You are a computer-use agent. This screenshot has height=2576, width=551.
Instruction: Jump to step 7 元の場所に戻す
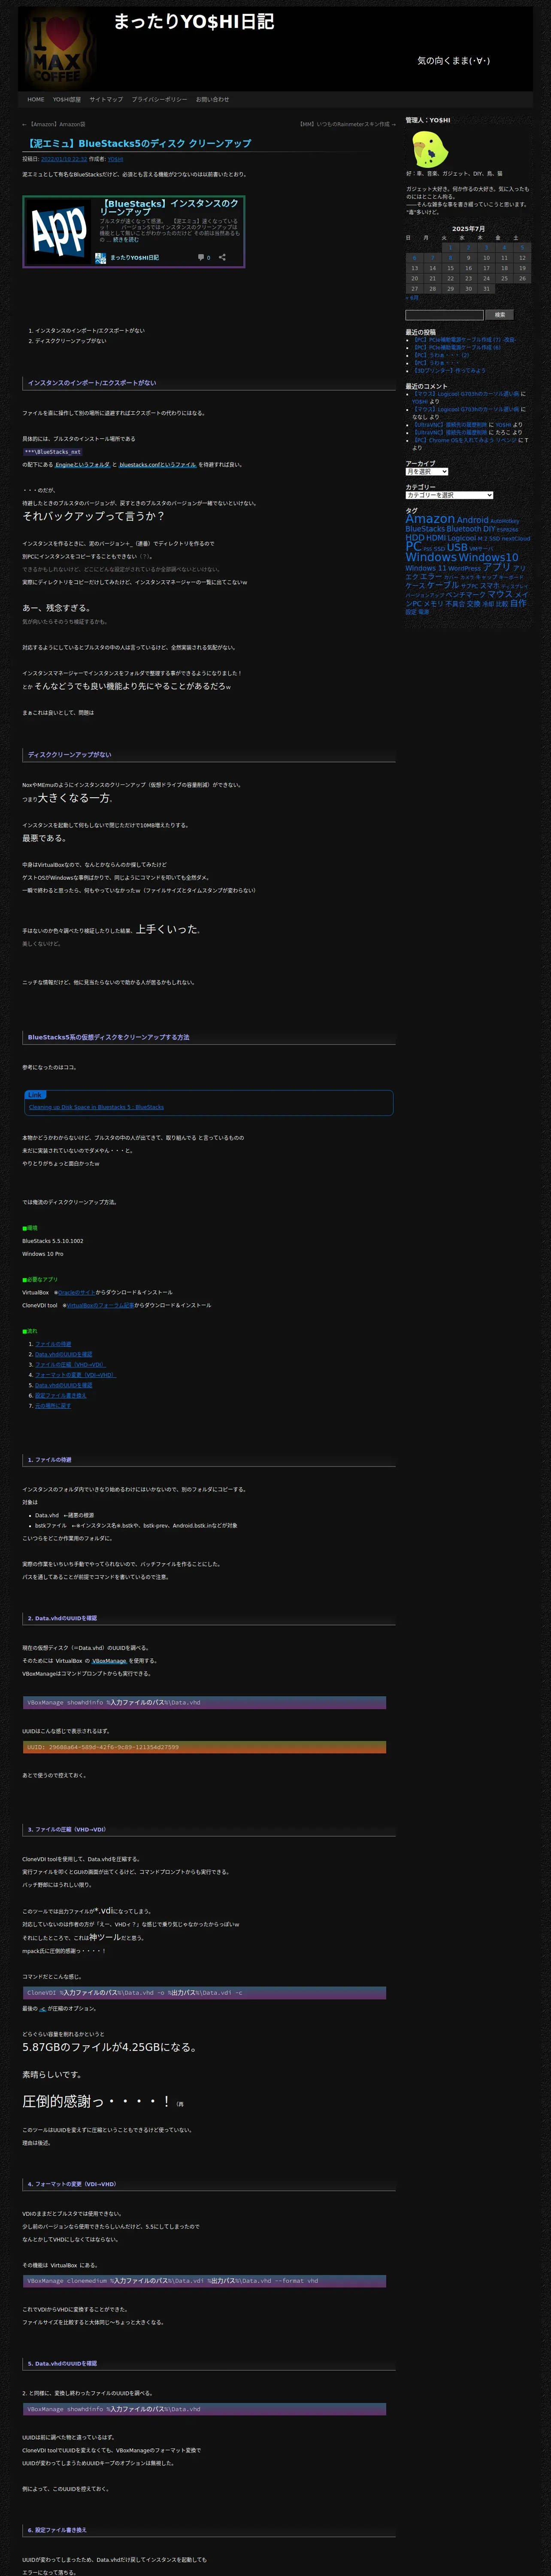coord(53,1406)
